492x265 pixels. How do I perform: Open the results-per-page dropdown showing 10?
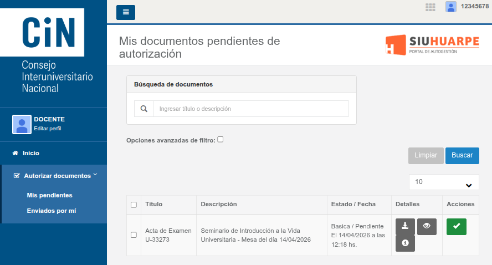[x=444, y=182]
